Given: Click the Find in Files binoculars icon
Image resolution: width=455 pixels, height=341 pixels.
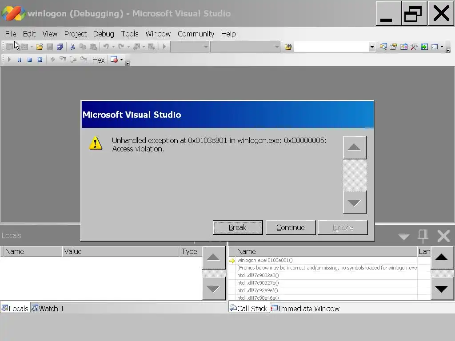Looking at the screenshot, I should coord(288,47).
